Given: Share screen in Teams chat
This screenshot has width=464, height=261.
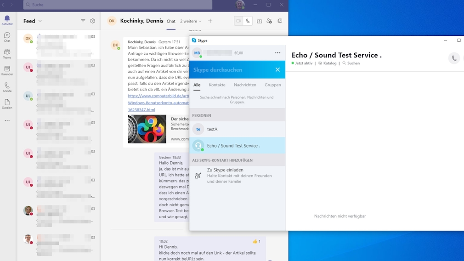Looking at the screenshot, I should click(x=259, y=21).
